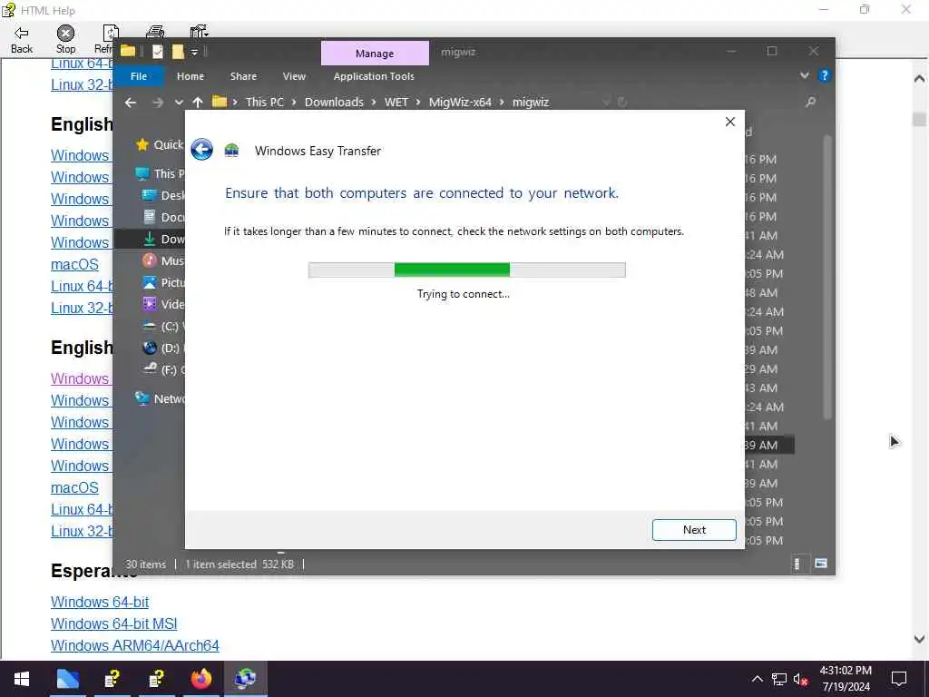Click the Print icon in HTML Help
Screen dimensions: 929x697
pyautogui.click(x=154, y=33)
